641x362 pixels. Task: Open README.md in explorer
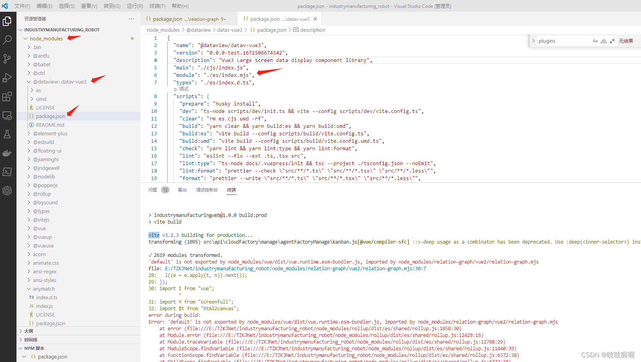[x=50, y=125]
